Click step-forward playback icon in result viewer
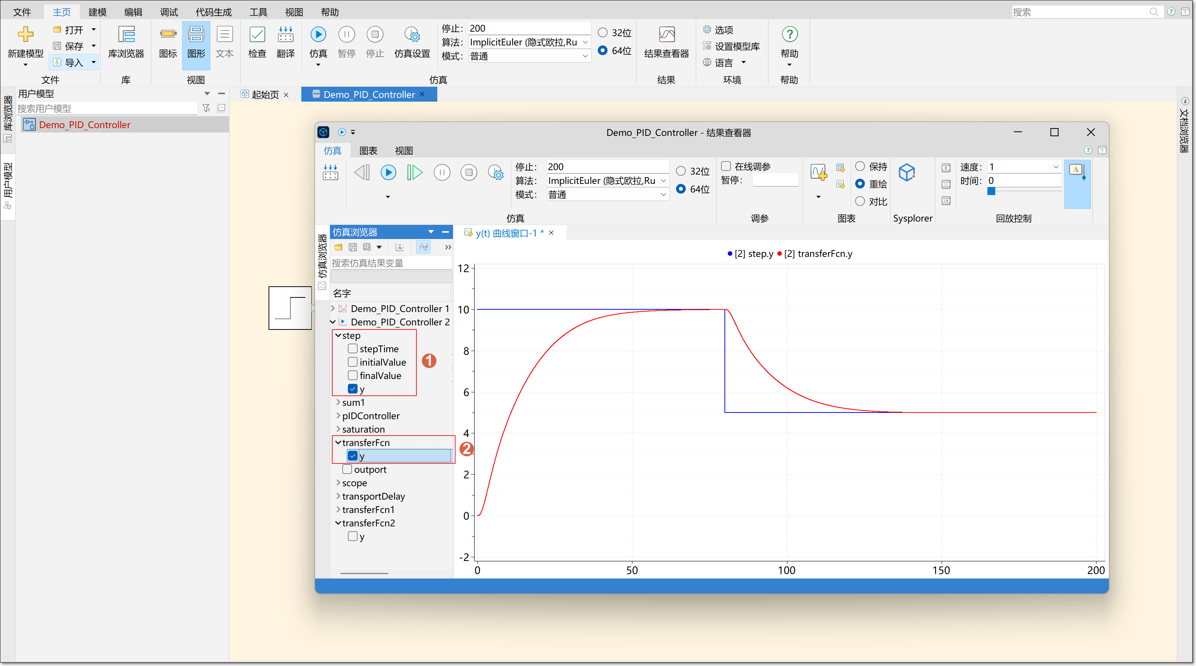This screenshot has height=666, width=1196. [414, 173]
